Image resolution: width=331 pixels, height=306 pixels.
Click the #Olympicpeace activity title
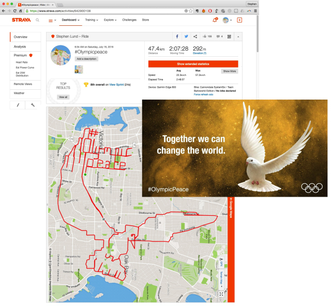[x=91, y=52]
